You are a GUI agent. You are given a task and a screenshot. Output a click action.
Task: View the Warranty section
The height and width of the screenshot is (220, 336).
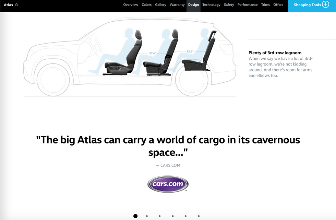coord(177,5)
